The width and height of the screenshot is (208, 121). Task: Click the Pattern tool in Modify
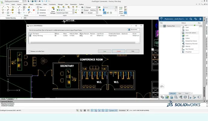(24, 7)
